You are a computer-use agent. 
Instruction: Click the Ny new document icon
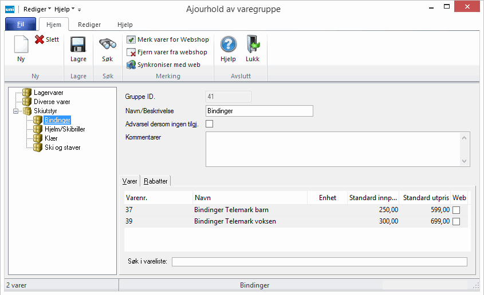21,45
